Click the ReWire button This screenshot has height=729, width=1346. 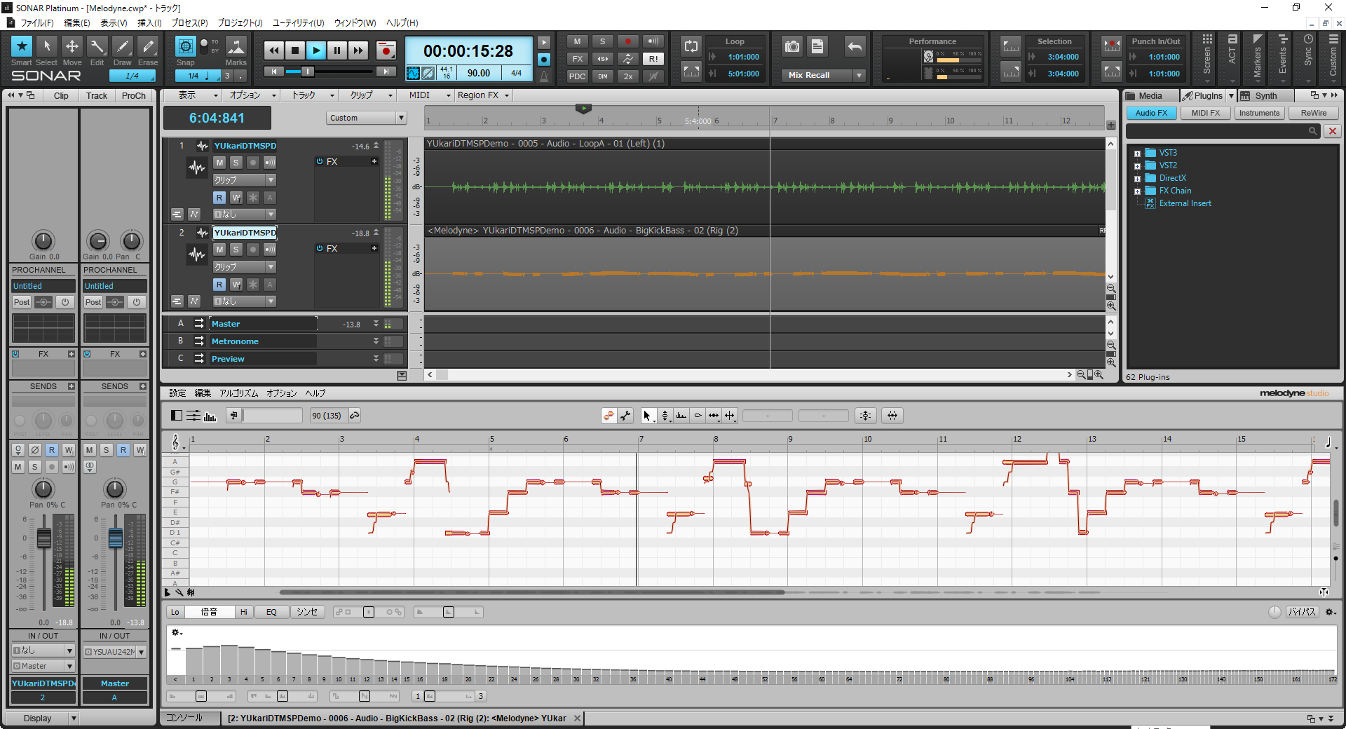[x=1313, y=113]
